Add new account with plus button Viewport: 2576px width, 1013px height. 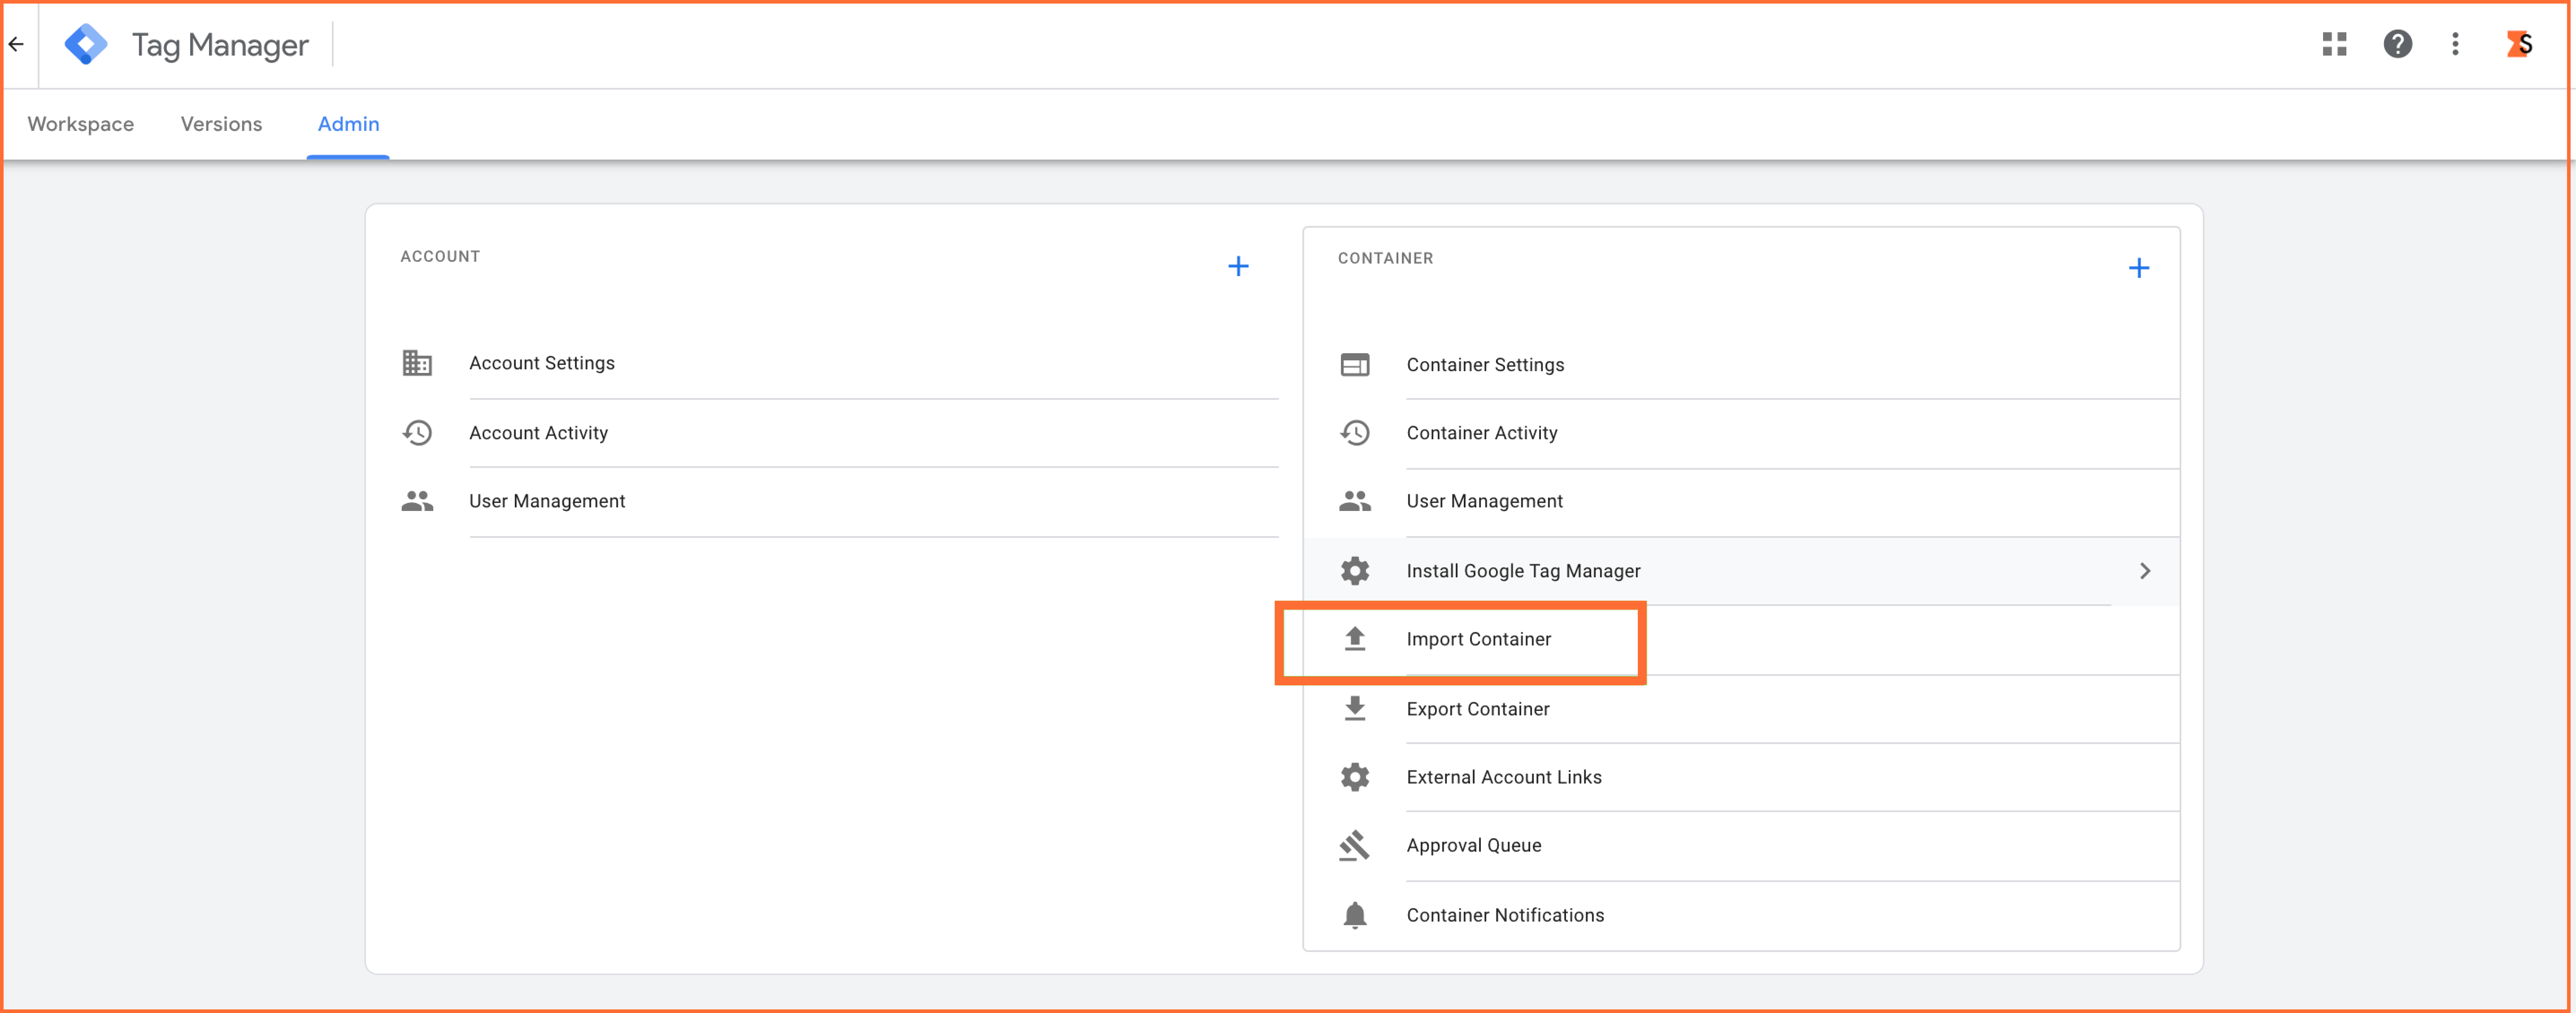pyautogui.click(x=1238, y=266)
